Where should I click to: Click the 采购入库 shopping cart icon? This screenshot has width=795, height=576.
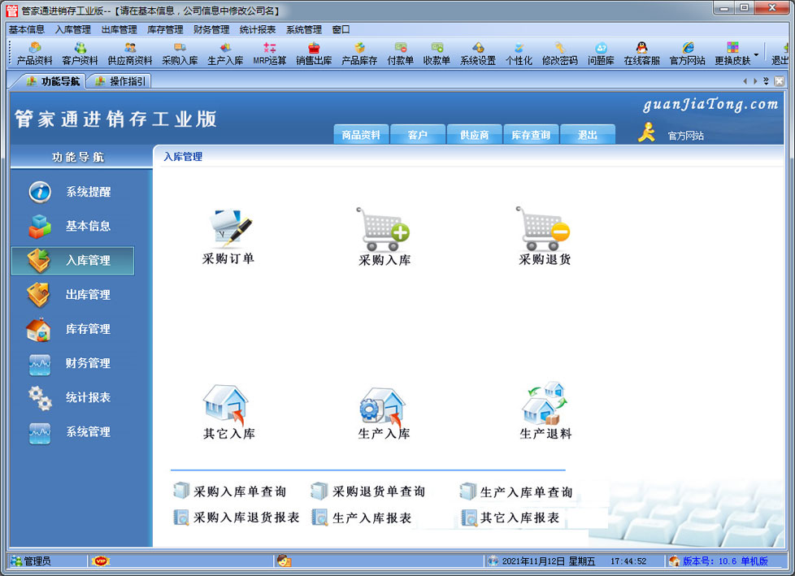(384, 230)
